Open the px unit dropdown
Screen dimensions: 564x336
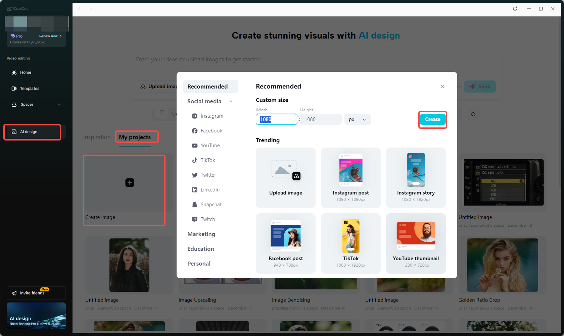357,119
